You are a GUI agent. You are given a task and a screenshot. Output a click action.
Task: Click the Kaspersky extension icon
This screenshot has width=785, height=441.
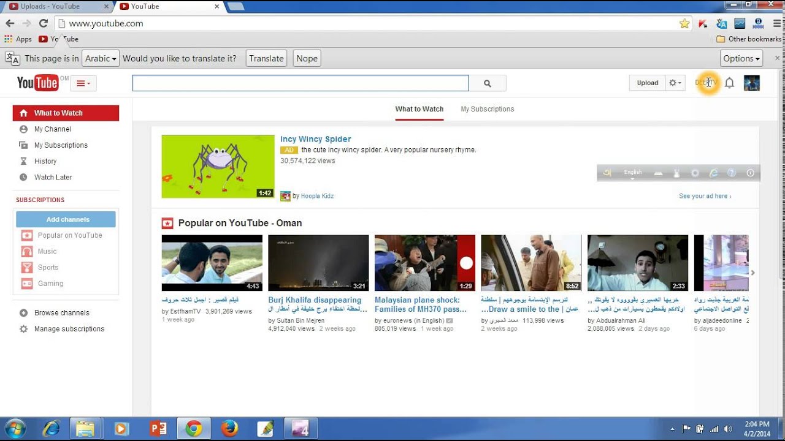[x=703, y=23]
